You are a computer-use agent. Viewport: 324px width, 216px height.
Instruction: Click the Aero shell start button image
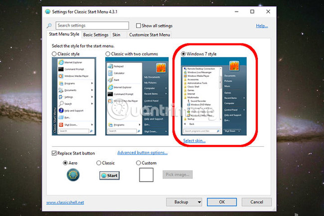click(x=73, y=175)
